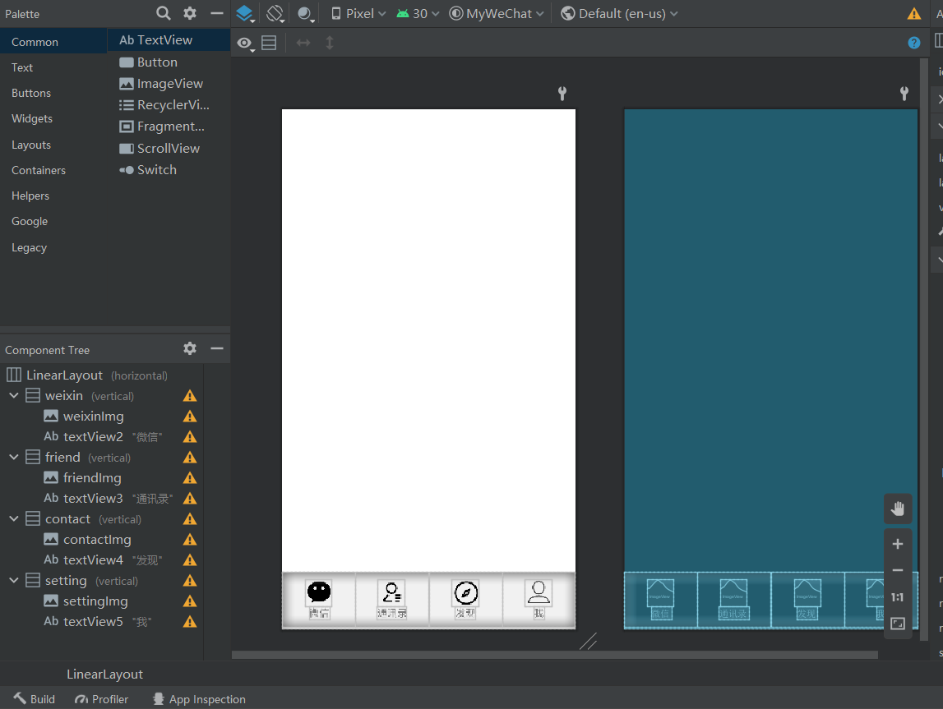This screenshot has height=709, width=943.
Task: Zoom to fit screen icon
Action: [x=897, y=624]
